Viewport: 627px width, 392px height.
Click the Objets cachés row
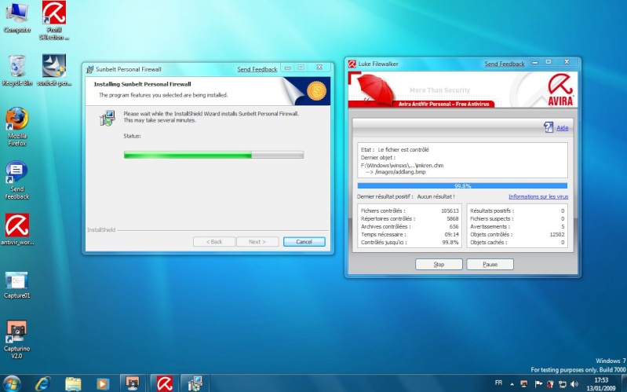517,243
